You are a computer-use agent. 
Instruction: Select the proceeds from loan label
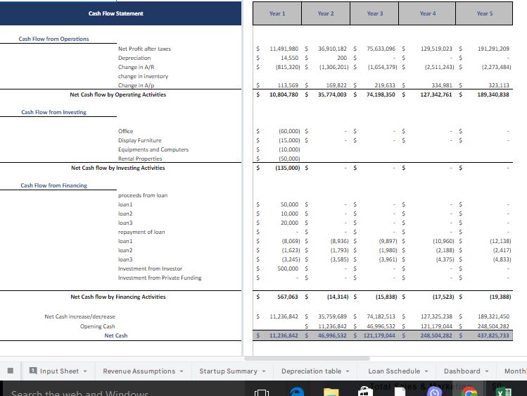click(x=143, y=195)
